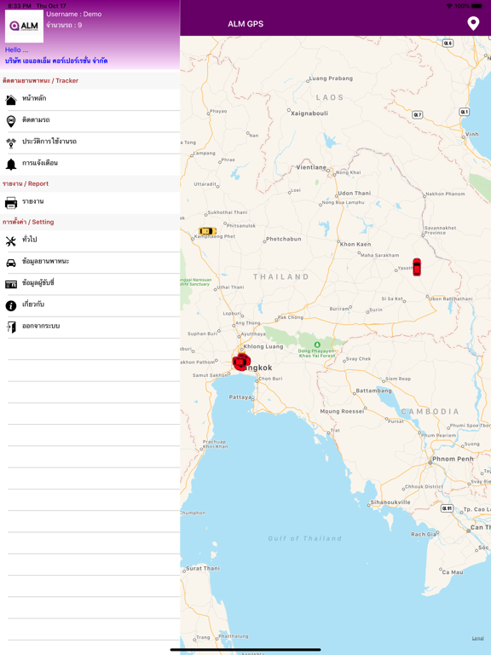Open the ข้อมูลยานพาหนะ menu item
This screenshot has height=655, width=491.
90,263
